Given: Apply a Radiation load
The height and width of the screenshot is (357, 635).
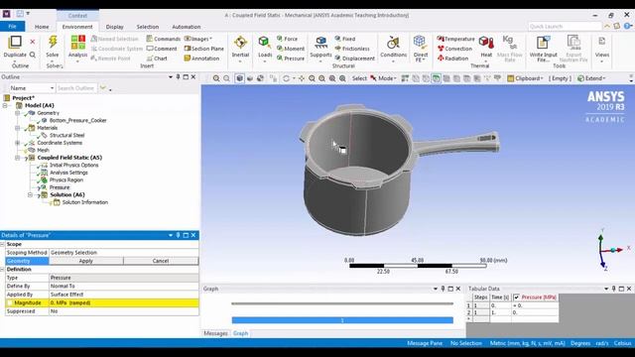Looking at the screenshot, I should (x=452, y=59).
